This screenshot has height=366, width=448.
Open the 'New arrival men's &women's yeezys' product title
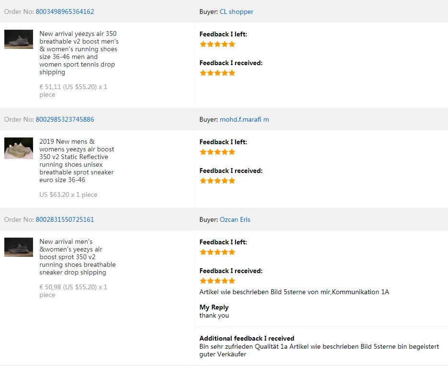[78, 257]
